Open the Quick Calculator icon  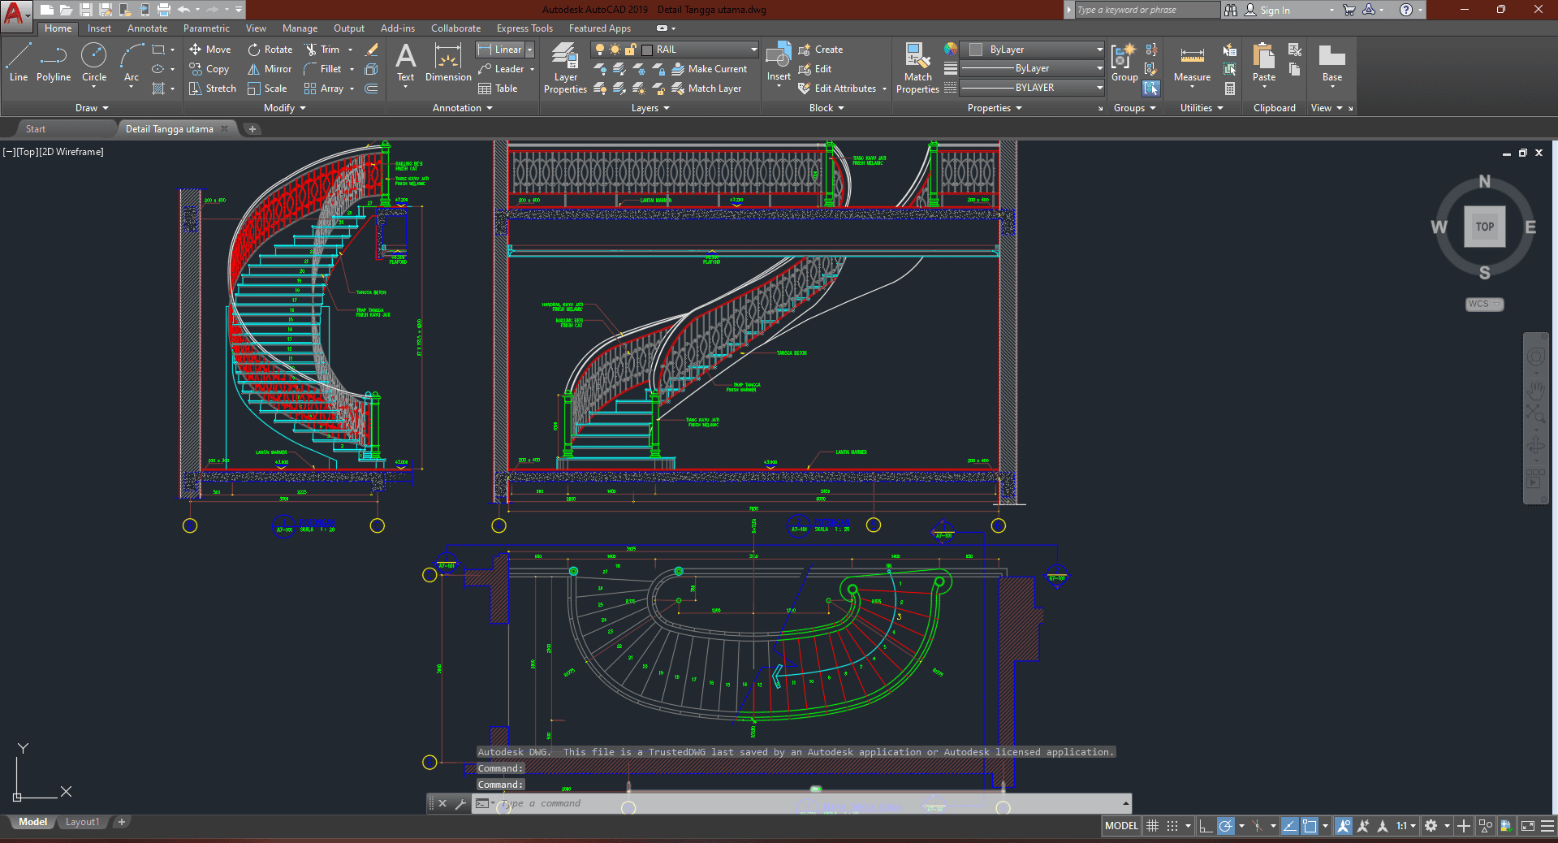(x=1230, y=89)
